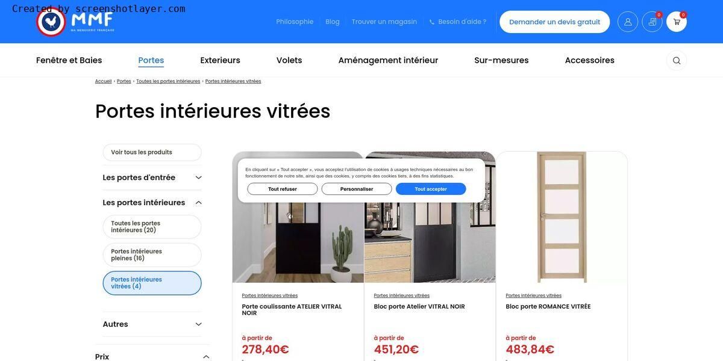Select Portes intérieures pleines (16) filter
Viewport: 723px width, 361px height.
152,255
